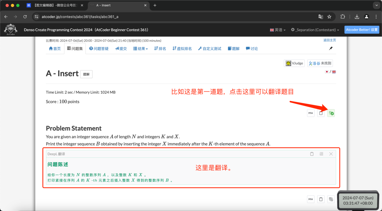Viewport: 382px width, 211px height.
Task: Open the 英语 language dropdown
Action: 278,30
